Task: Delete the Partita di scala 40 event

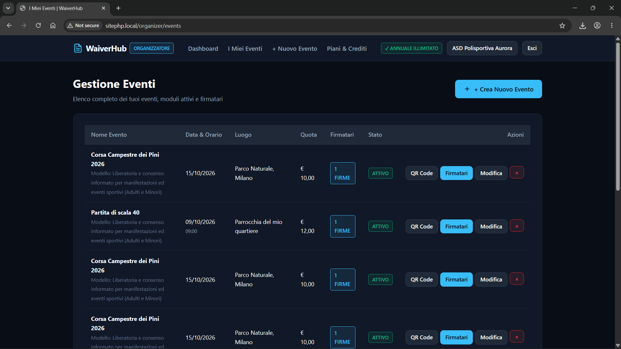Action: (x=517, y=226)
